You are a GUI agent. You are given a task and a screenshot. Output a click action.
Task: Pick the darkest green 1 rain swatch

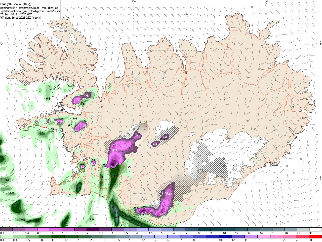(58, 236)
